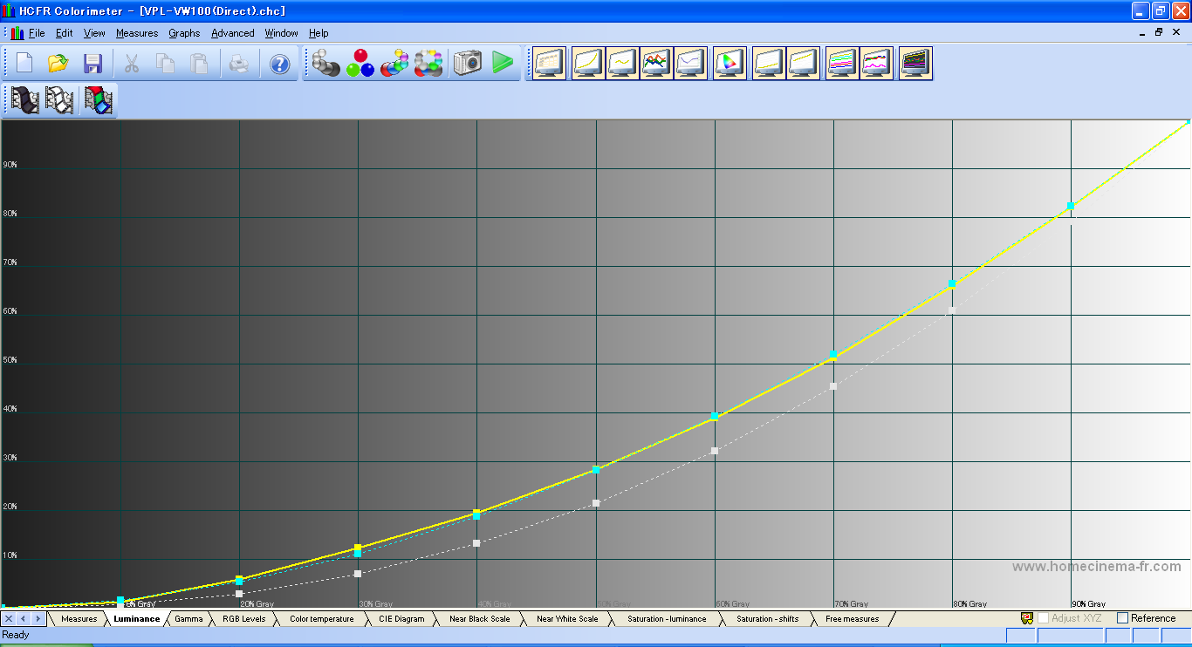The height and width of the screenshot is (647, 1192).
Task: Click the measure RGB primaries balls icon
Action: tap(360, 64)
